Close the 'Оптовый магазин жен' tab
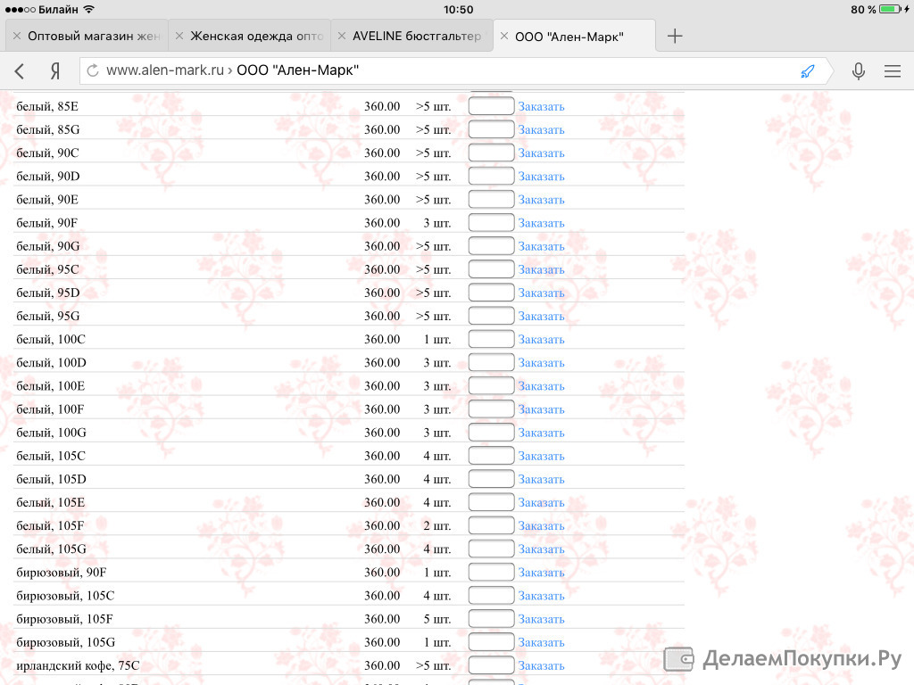 click(x=17, y=36)
